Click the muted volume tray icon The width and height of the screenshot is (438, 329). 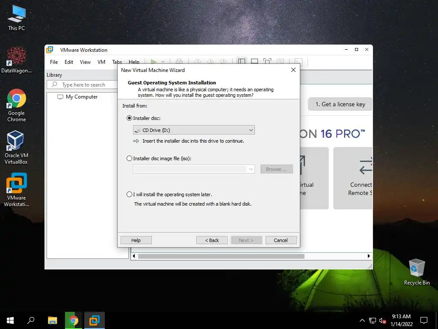click(382, 320)
